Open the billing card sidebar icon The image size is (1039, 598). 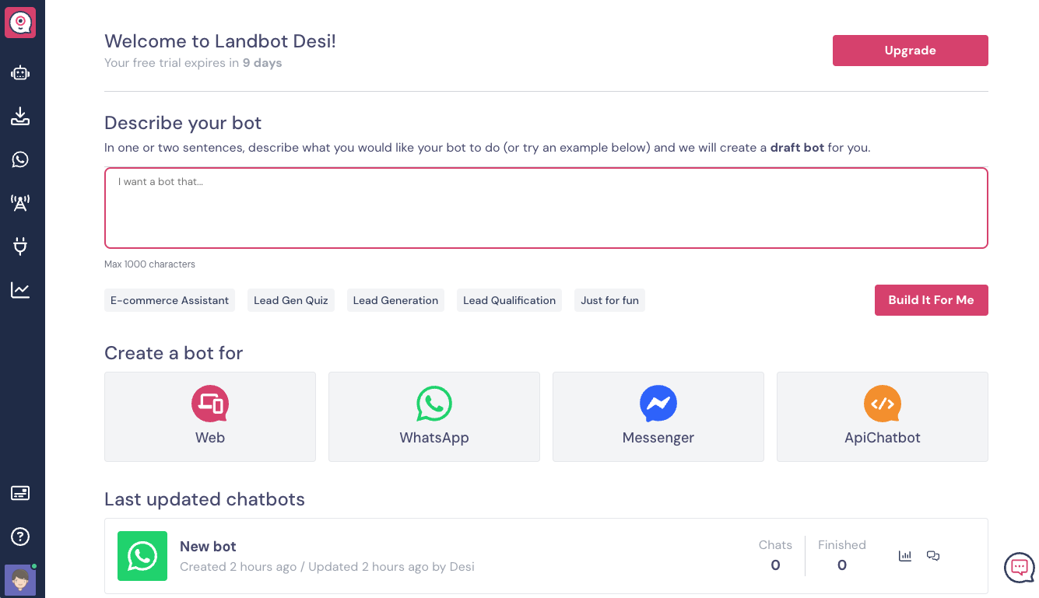click(20, 493)
